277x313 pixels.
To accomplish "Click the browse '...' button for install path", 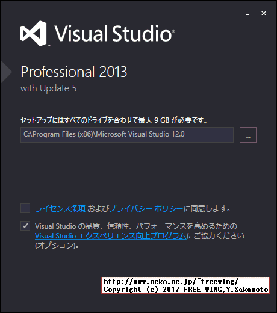I will point(248,135).
